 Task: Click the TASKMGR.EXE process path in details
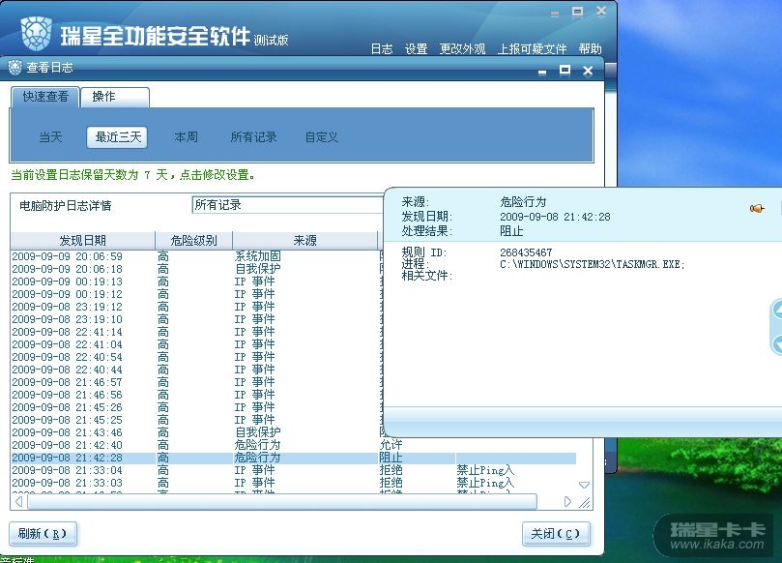592,264
